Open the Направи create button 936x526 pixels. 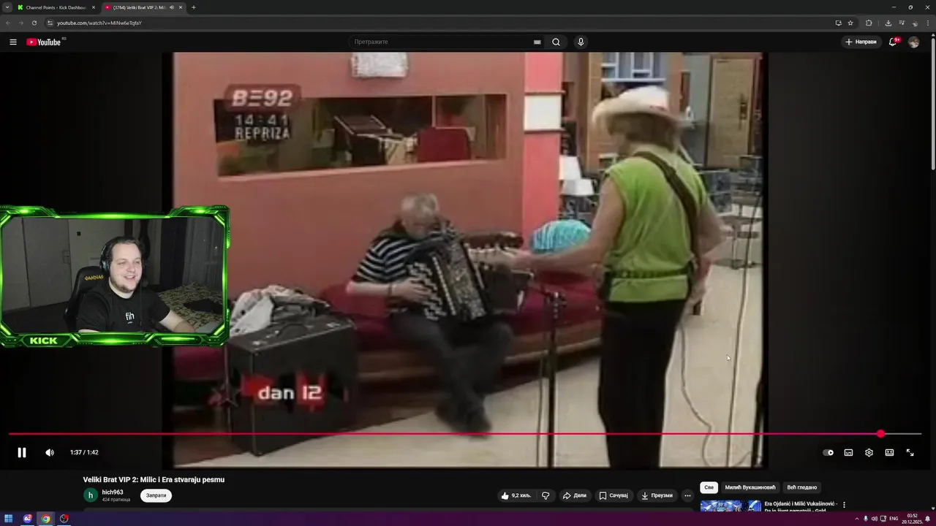[x=861, y=42]
